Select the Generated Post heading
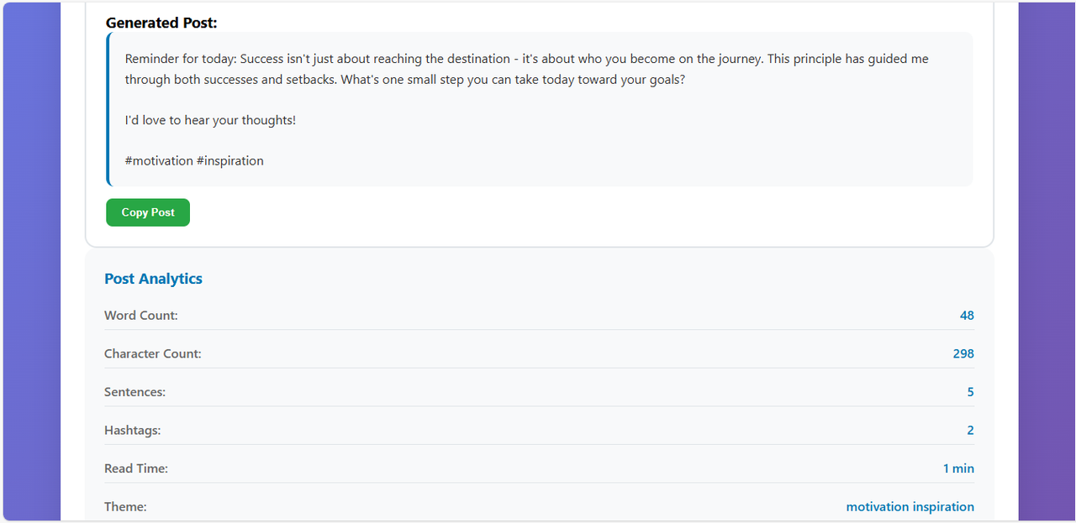This screenshot has height=523, width=1076. [x=161, y=23]
